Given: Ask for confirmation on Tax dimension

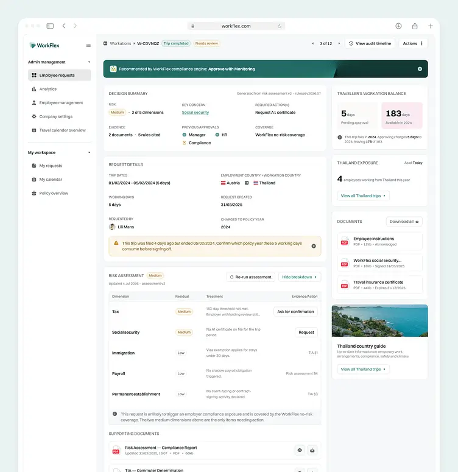Looking at the screenshot, I should (295, 312).
